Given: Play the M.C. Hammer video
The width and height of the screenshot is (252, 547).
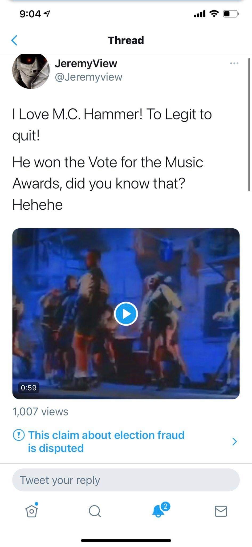Looking at the screenshot, I should pyautogui.click(x=126, y=314).
